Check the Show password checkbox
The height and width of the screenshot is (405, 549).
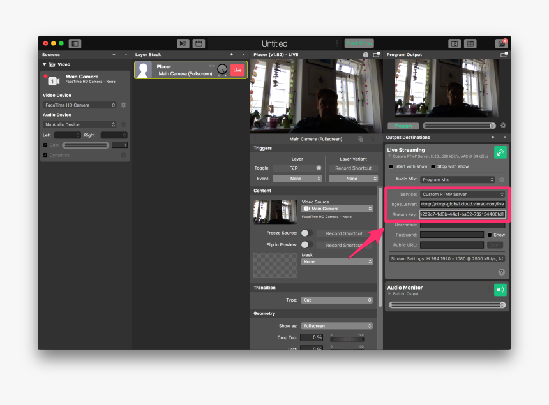tap(490, 235)
